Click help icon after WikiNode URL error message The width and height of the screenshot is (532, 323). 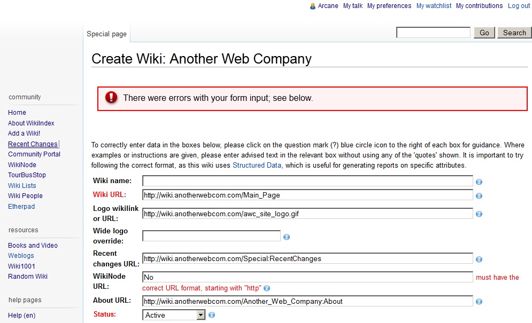pyautogui.click(x=267, y=289)
